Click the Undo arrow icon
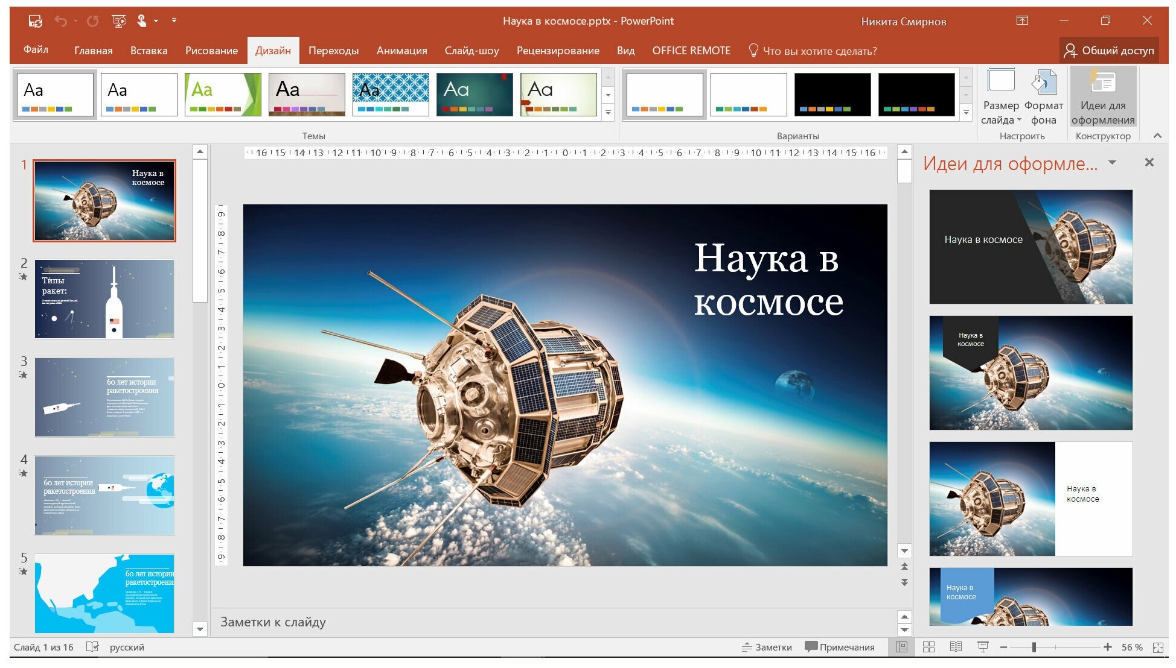The image size is (1176, 668). pyautogui.click(x=61, y=21)
